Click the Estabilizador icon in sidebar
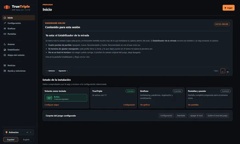 point(5,50)
